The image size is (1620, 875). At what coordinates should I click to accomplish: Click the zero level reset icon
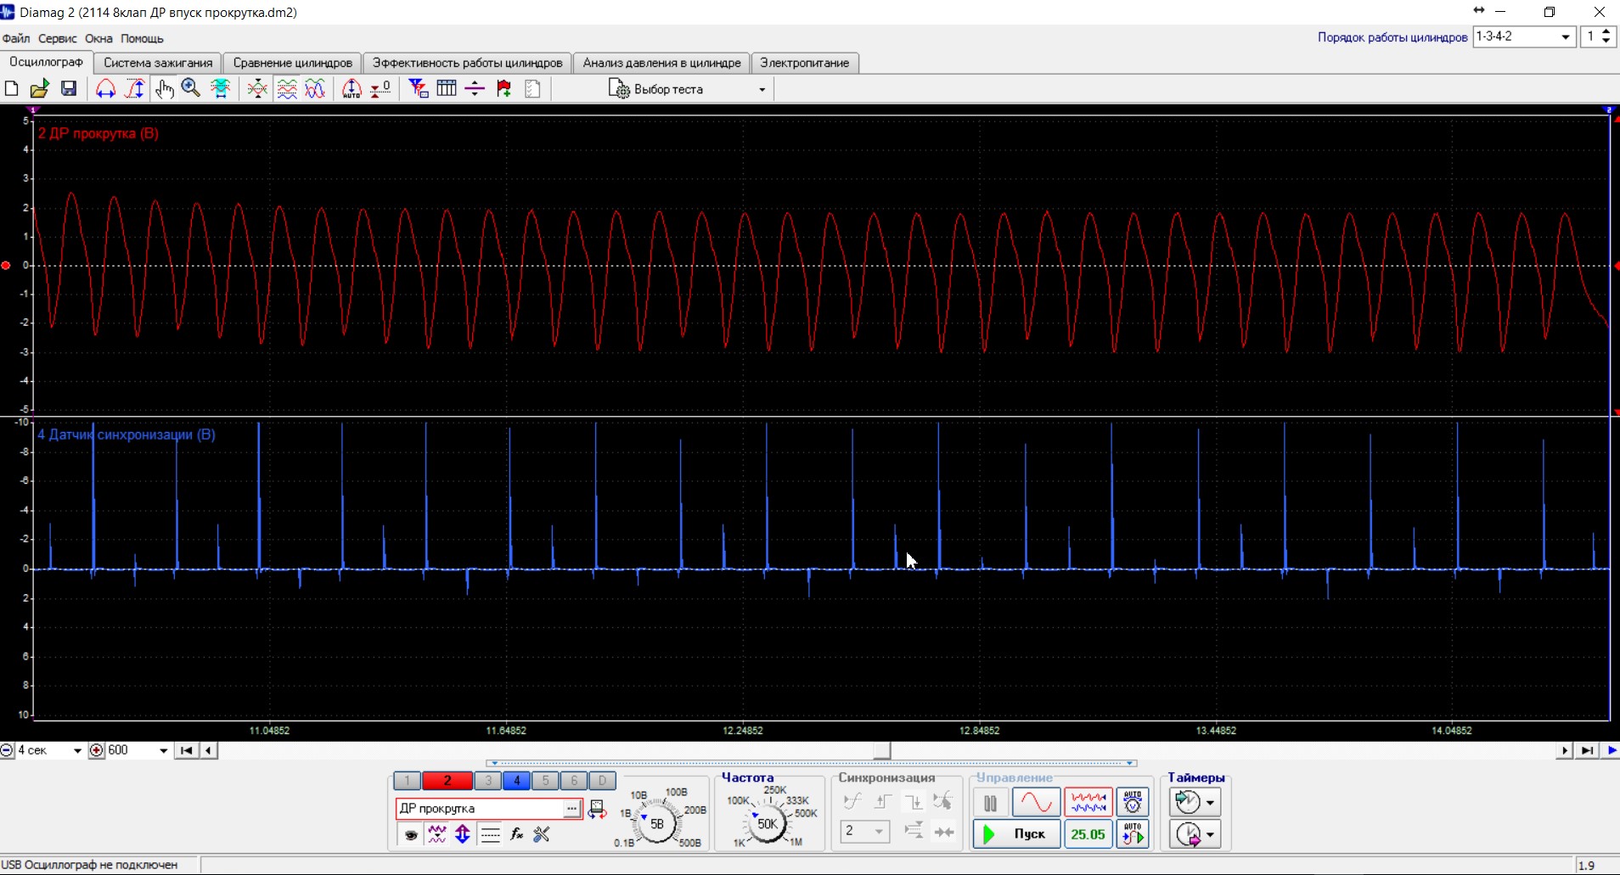380,89
